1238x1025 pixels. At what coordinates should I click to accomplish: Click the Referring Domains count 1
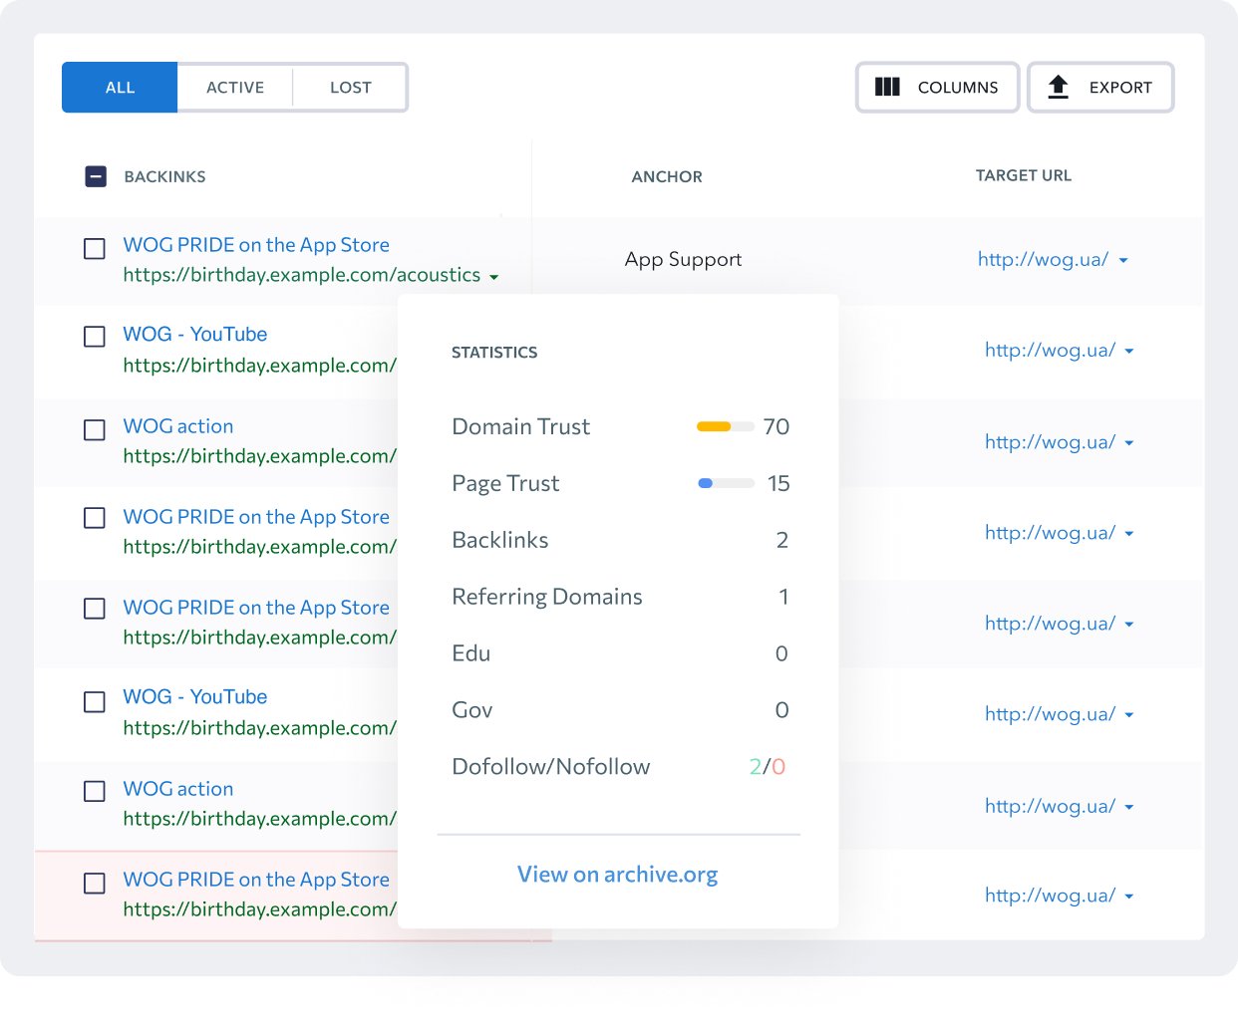784,598
